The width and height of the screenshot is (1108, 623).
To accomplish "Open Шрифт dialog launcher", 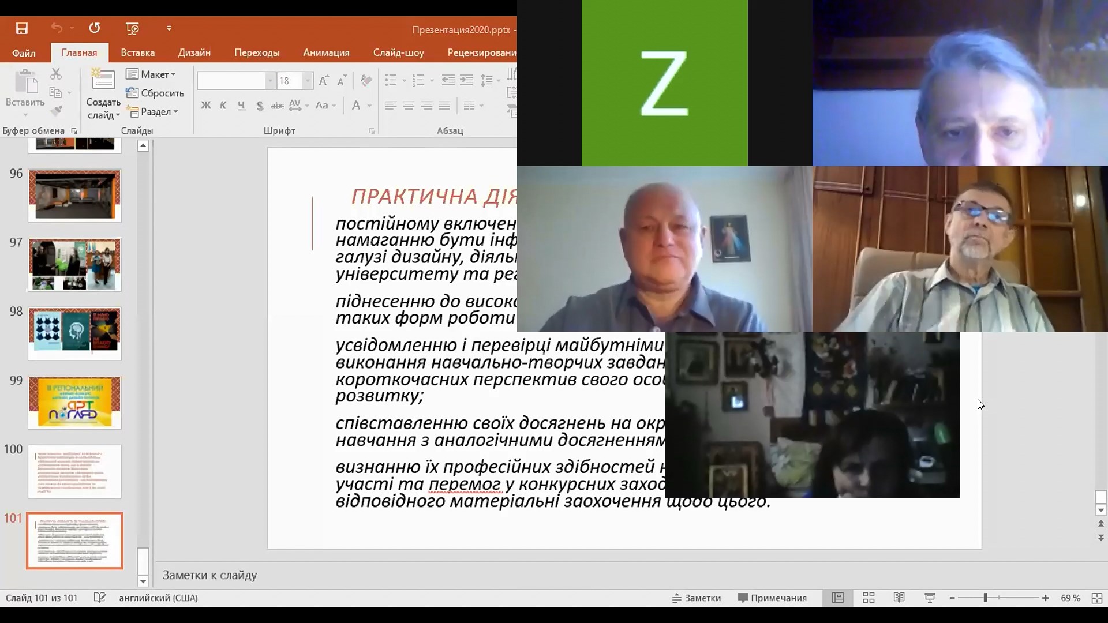I will tap(372, 131).
